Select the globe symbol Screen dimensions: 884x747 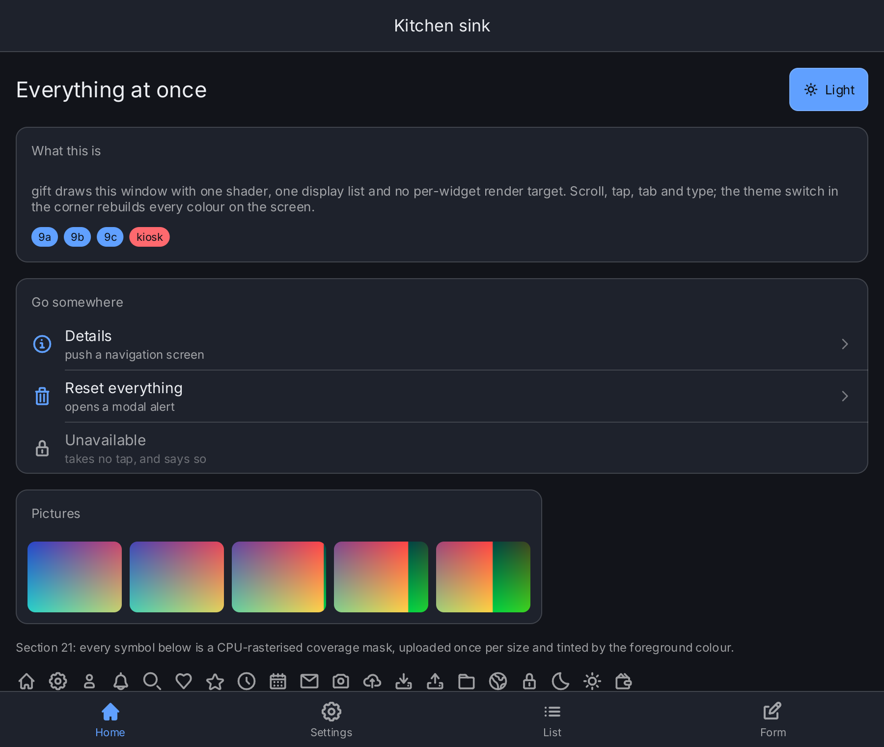coord(498,681)
